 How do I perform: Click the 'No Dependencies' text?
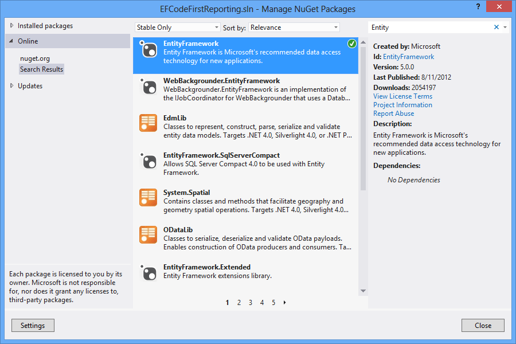[x=413, y=179]
